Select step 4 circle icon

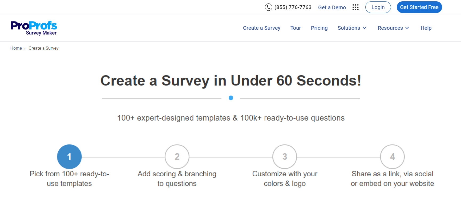click(392, 157)
